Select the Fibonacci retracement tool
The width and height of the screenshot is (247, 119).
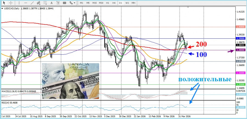tap(45, 3)
